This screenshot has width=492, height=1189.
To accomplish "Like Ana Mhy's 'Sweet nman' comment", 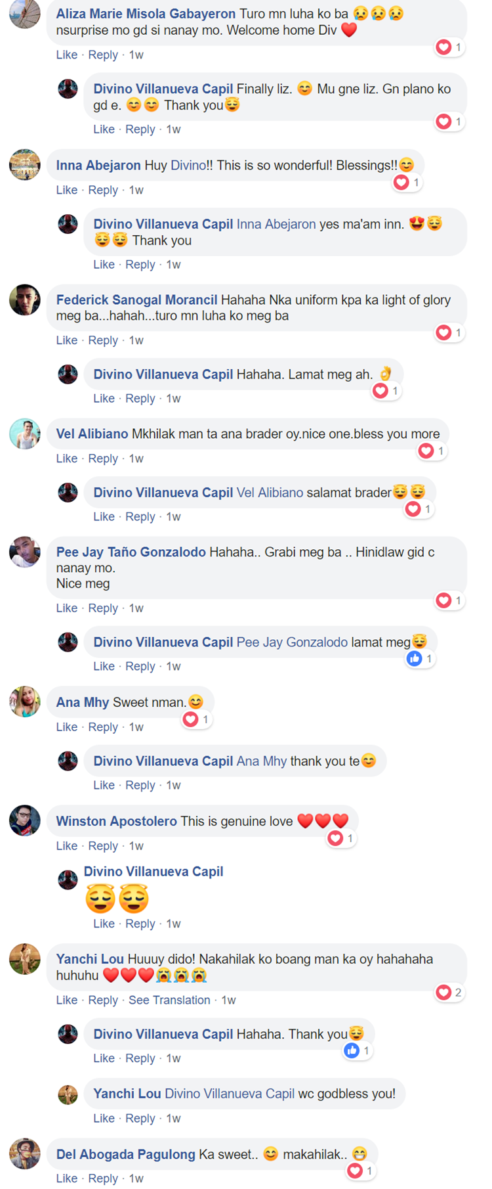I will tap(67, 727).
